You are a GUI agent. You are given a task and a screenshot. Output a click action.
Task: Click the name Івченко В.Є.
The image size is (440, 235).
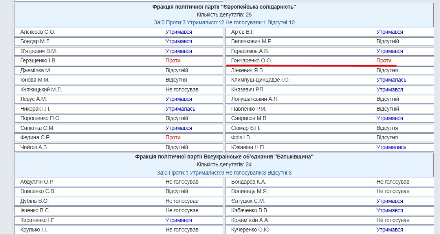click(35, 211)
